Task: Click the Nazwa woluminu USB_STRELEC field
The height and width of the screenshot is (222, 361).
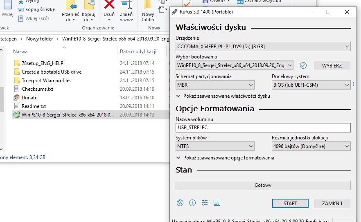Action: 263,128
